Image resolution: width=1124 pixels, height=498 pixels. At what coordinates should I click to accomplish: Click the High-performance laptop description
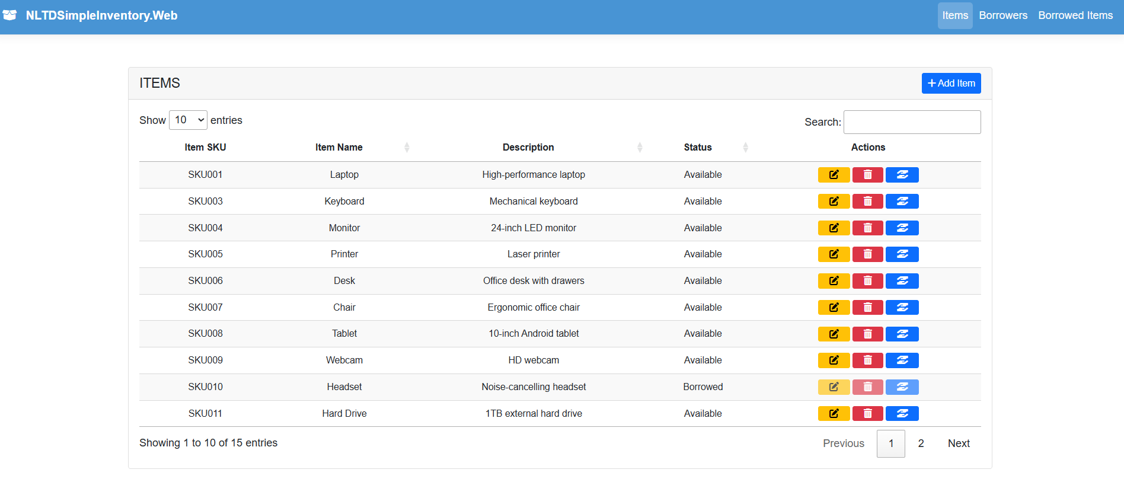[534, 175]
